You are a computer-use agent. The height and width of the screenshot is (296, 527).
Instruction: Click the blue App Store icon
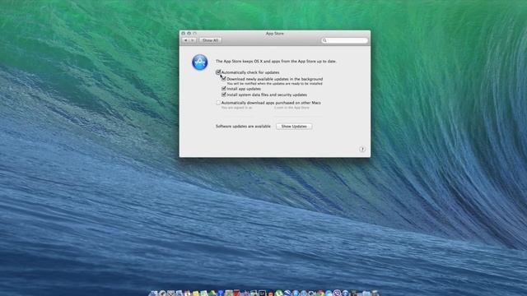[199, 62]
